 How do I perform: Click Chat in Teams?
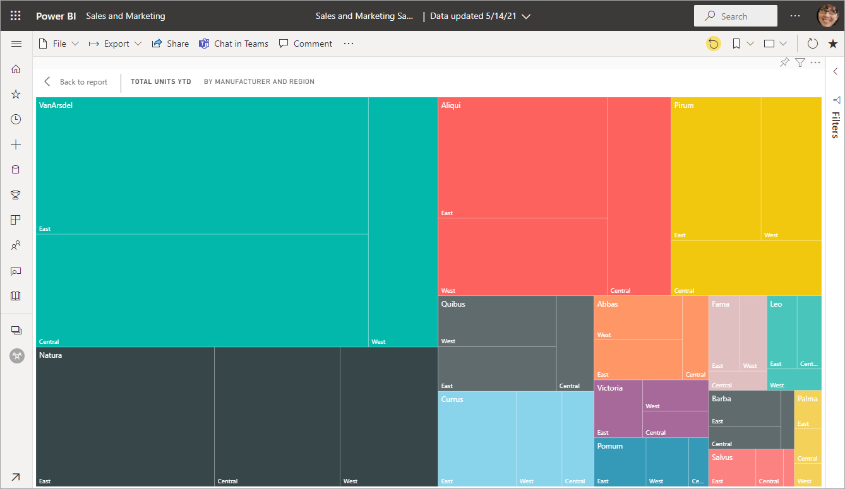click(x=234, y=44)
